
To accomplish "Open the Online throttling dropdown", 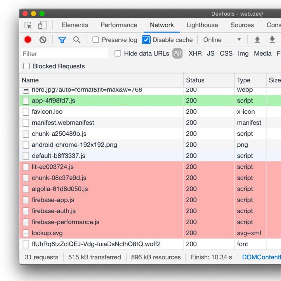I will tap(222, 40).
